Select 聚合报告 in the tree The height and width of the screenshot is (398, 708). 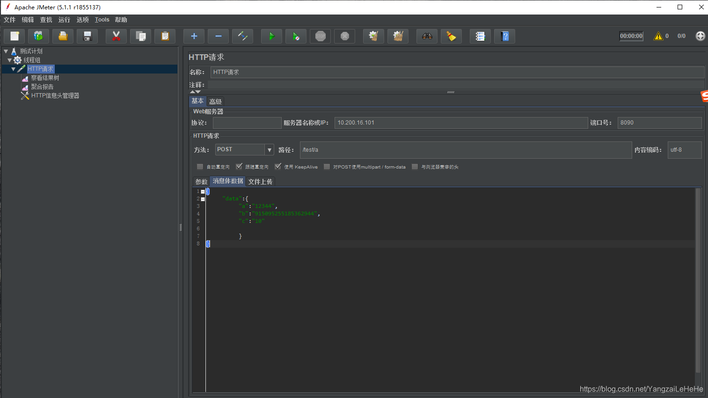click(x=42, y=87)
